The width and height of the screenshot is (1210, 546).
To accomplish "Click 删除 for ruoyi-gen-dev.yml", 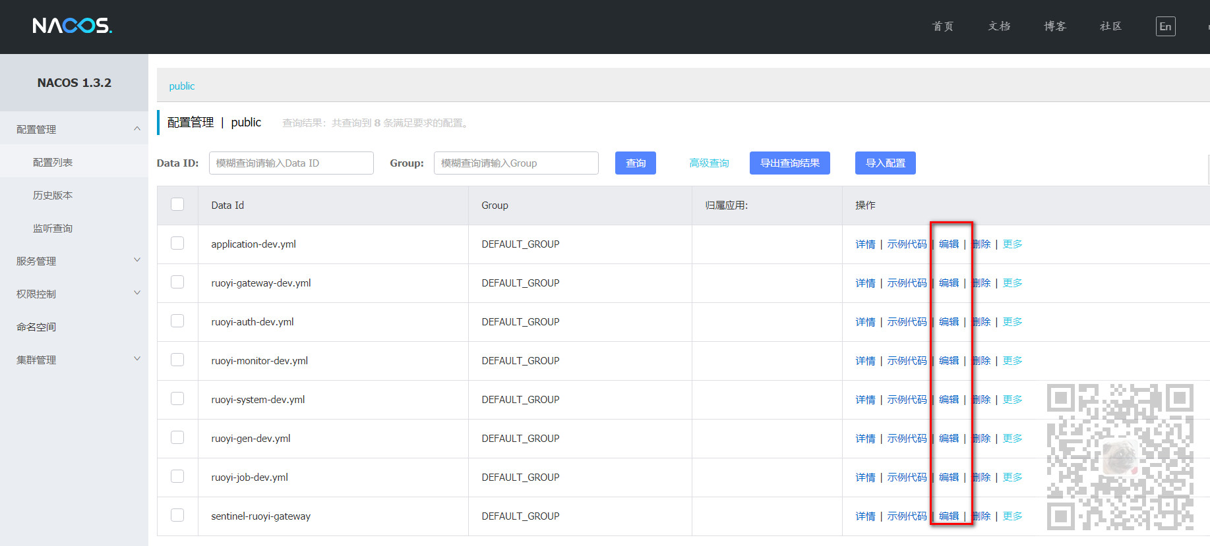I will pyautogui.click(x=981, y=439).
